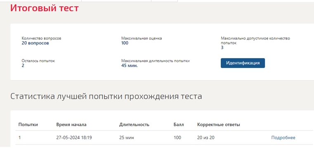Click the Идентификация button

click(243, 63)
